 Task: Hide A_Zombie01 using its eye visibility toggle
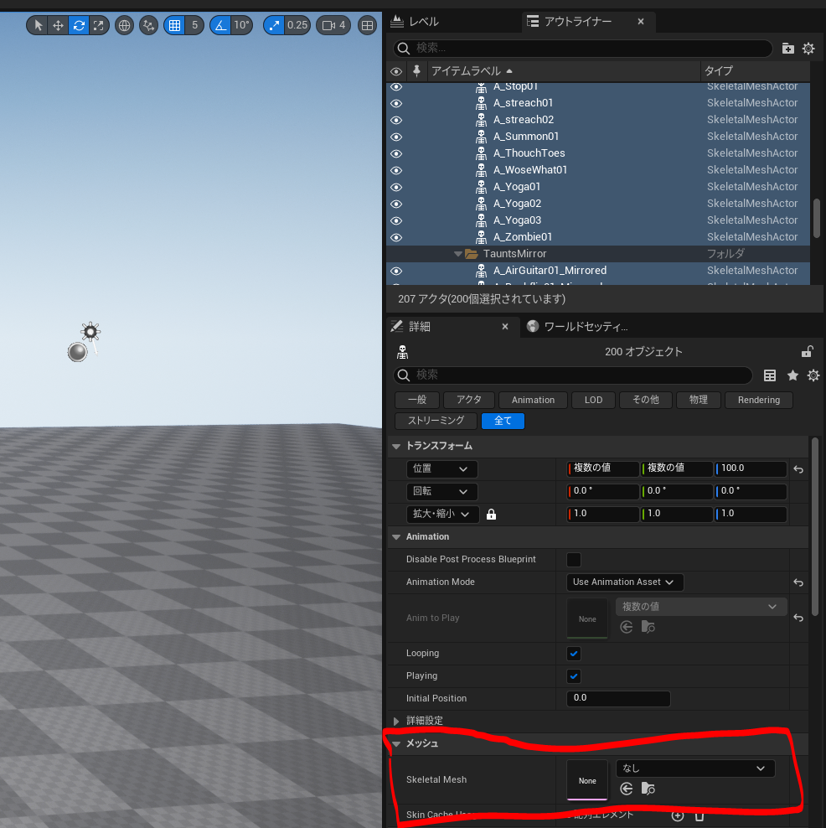395,236
